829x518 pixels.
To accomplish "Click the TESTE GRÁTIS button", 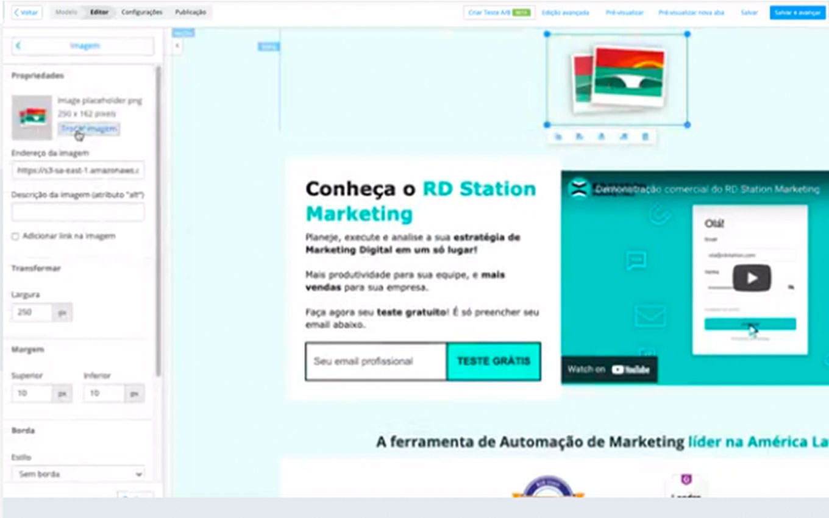I will point(494,361).
